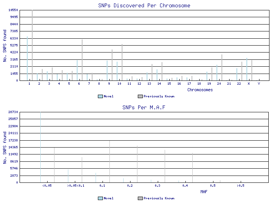Click the blue Novel bar for chromosome X
This screenshot has width=276, height=202.
(x=247, y=70)
